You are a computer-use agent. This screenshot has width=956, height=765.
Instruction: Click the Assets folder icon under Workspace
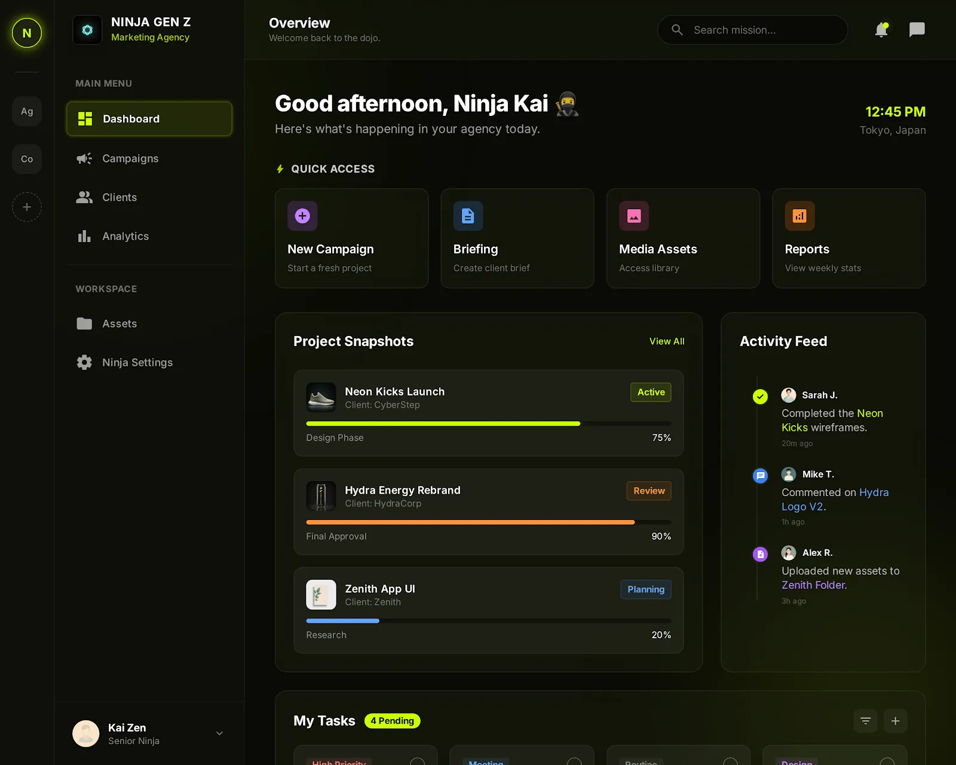click(84, 323)
